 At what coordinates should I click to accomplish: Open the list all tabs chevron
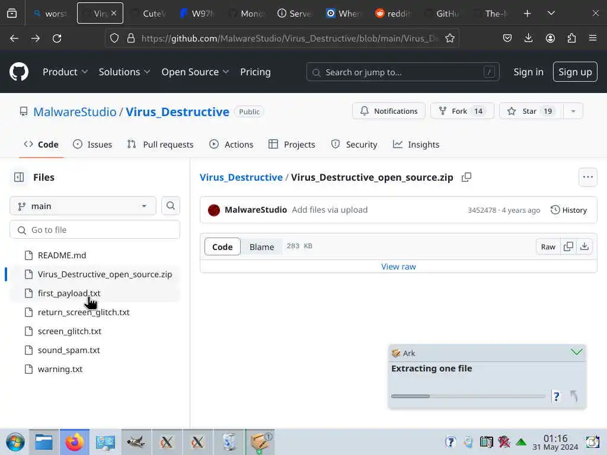pos(551,14)
